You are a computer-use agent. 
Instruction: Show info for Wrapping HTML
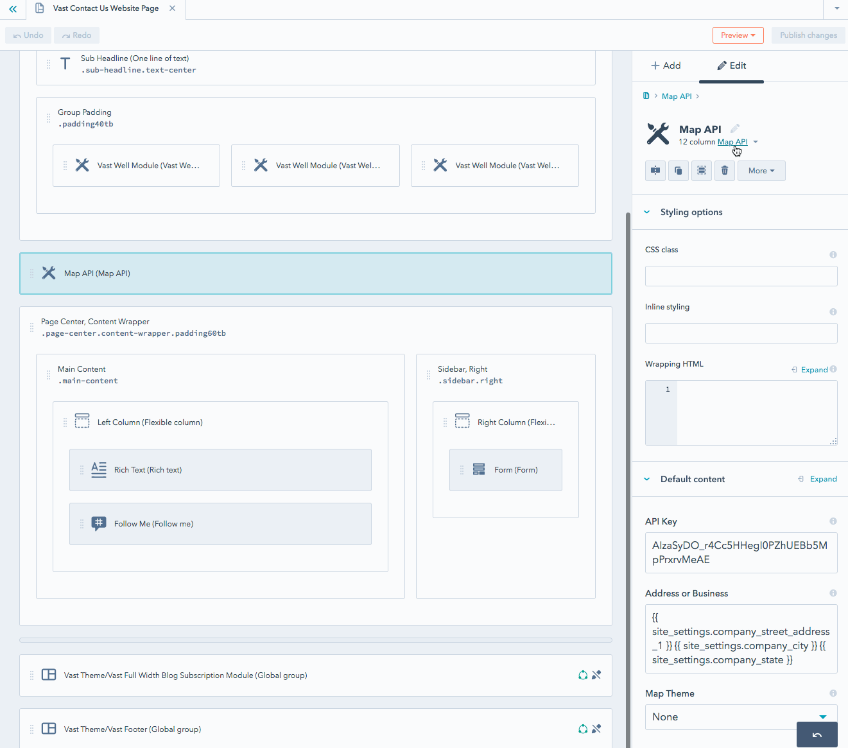pyautogui.click(x=833, y=369)
